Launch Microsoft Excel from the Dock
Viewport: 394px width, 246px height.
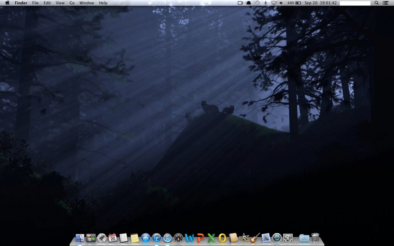click(211, 238)
